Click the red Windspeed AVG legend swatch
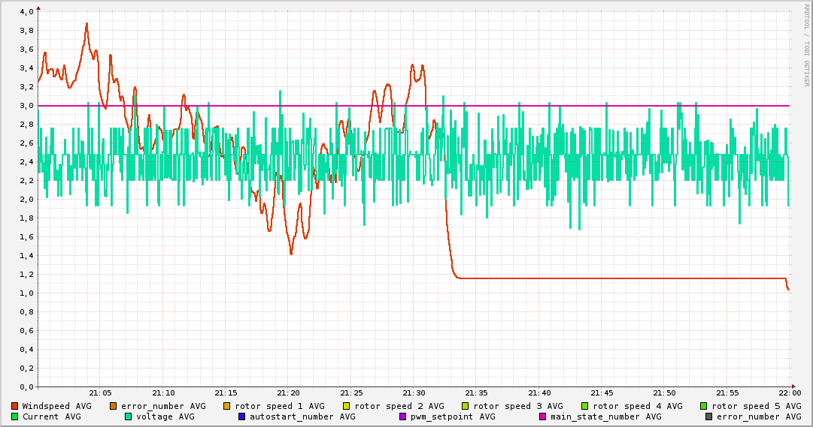 point(15,406)
